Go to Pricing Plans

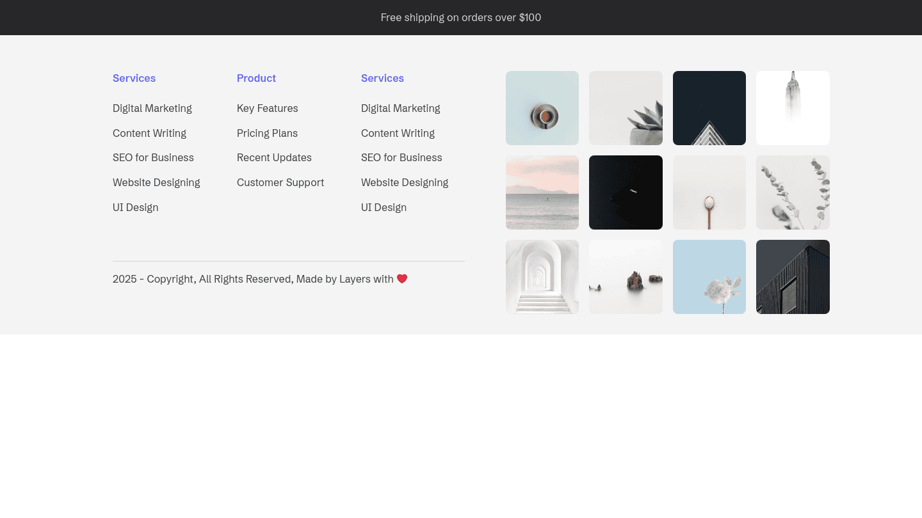tap(267, 133)
